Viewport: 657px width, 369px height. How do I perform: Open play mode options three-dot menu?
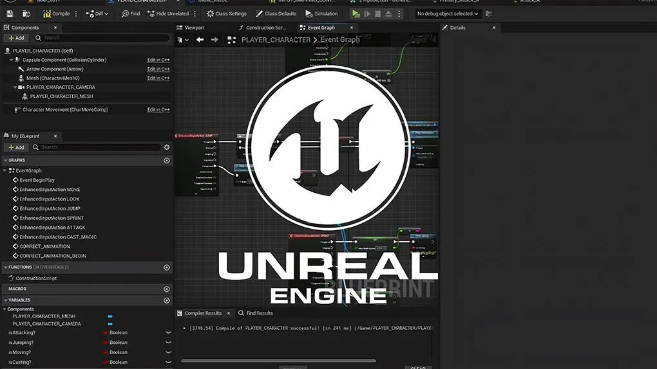tap(399, 14)
